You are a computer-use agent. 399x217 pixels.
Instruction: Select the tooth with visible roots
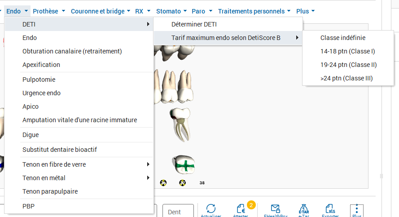coord(181,124)
